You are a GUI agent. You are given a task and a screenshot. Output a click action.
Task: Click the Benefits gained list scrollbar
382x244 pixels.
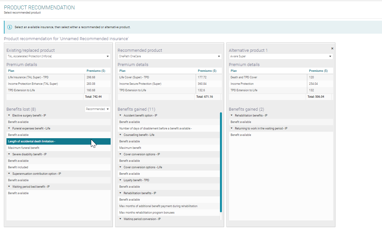coord(221,162)
